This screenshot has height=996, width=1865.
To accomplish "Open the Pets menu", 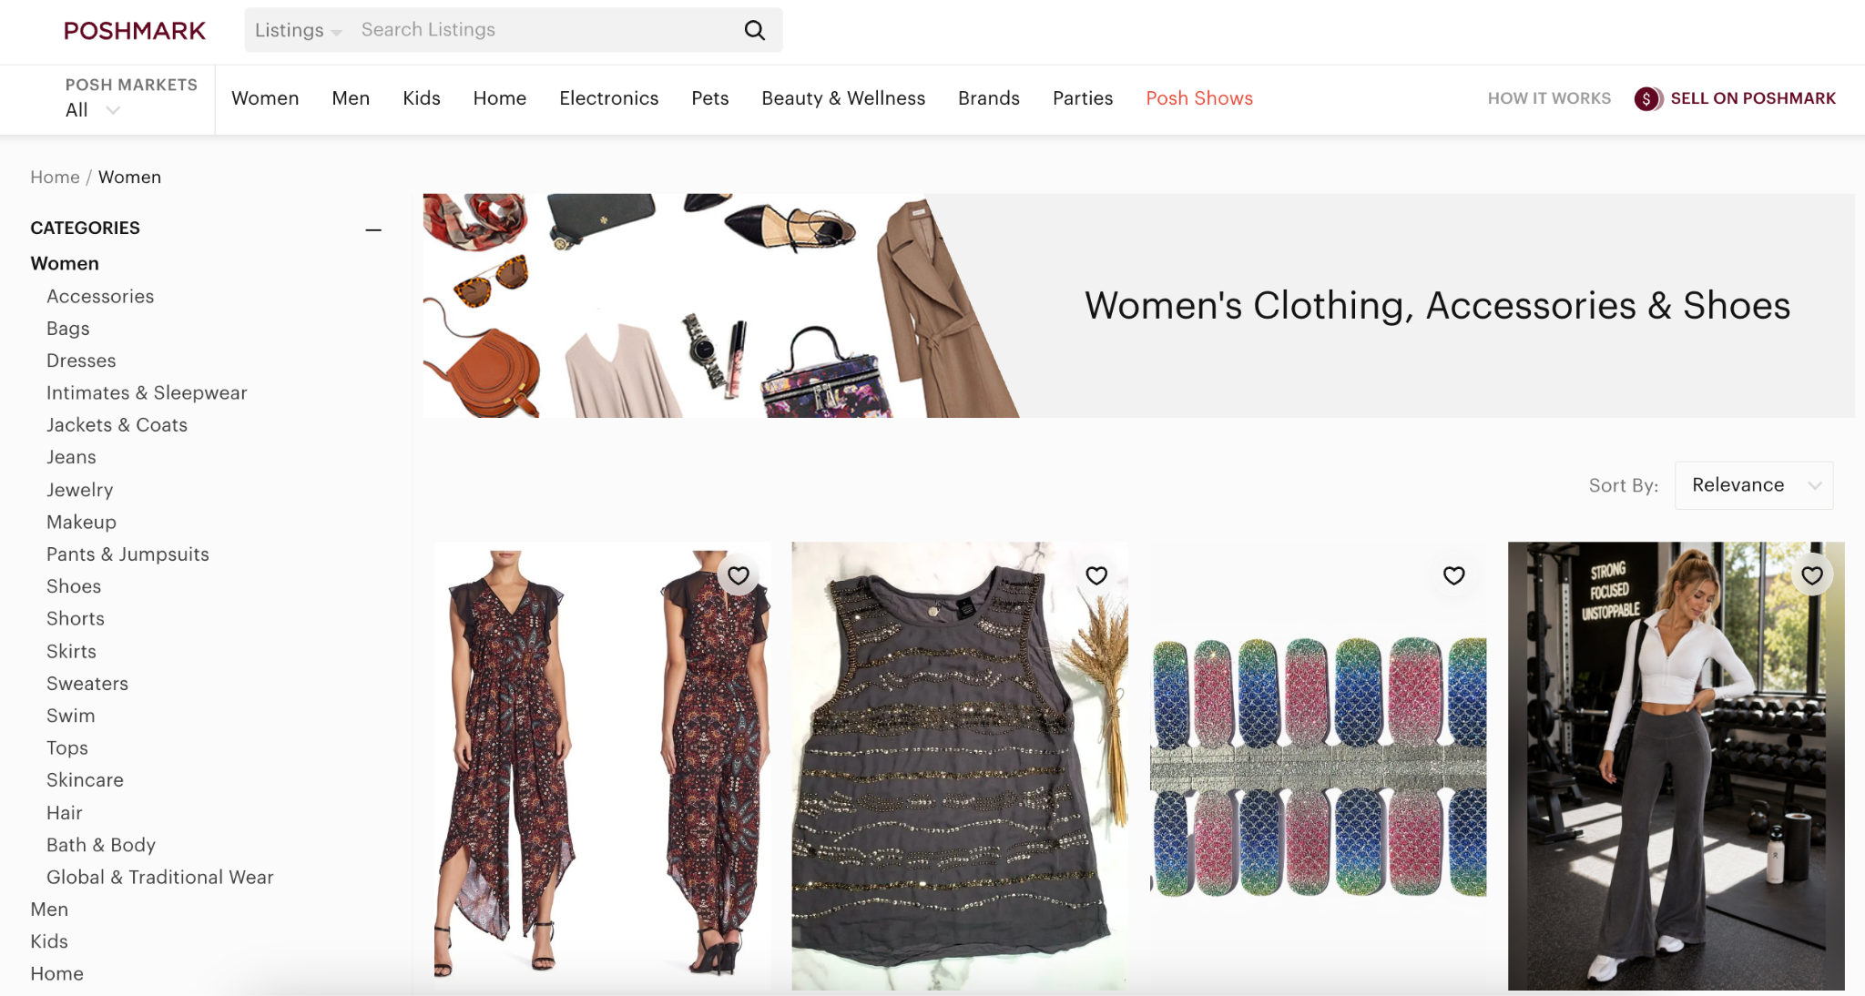I will (710, 98).
